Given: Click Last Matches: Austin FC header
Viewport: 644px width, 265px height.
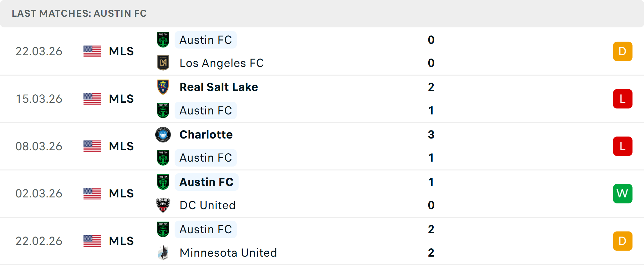Looking at the screenshot, I should [x=79, y=13].
